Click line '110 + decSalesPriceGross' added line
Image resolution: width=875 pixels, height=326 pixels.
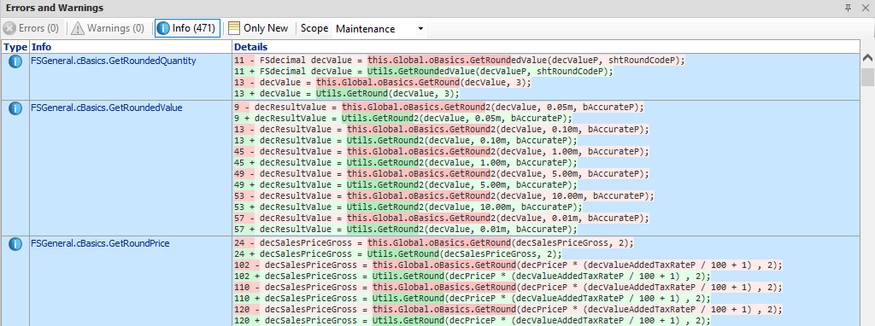click(472, 298)
